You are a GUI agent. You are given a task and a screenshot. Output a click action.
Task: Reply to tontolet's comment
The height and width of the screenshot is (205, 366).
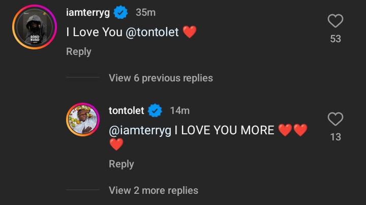(121, 164)
